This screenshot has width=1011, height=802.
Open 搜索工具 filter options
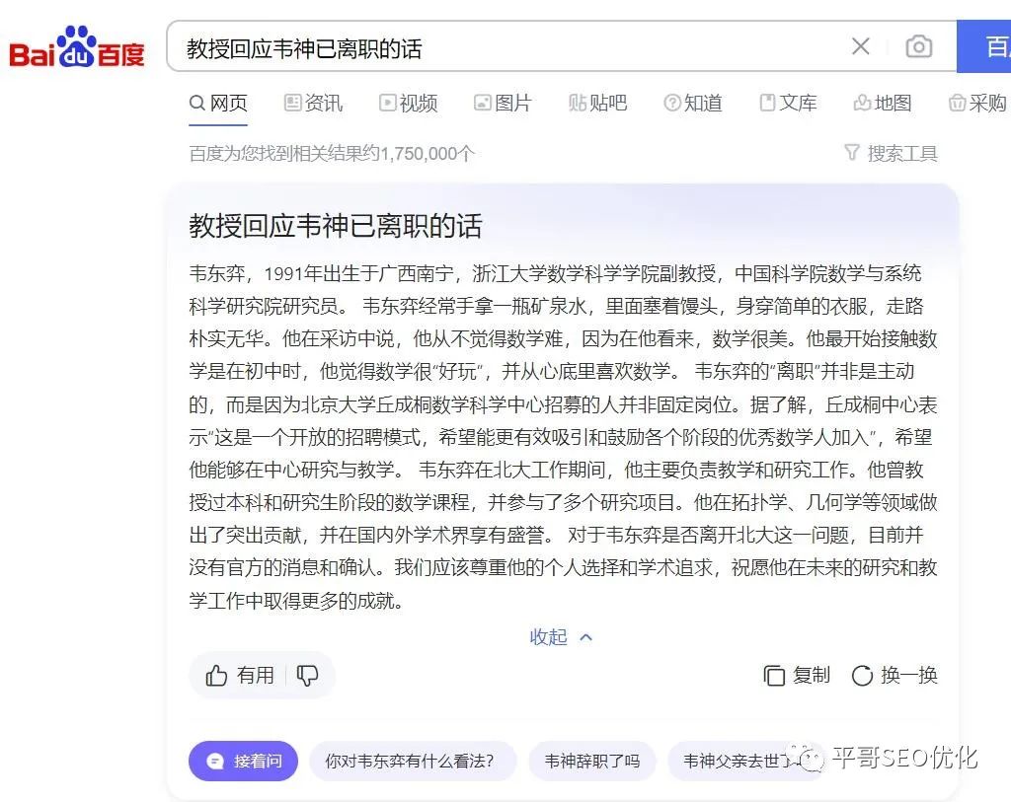892,153
